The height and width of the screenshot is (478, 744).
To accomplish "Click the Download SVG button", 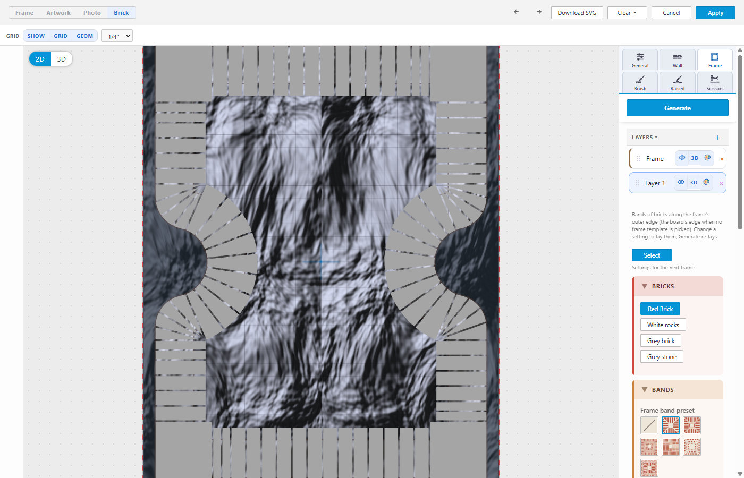I will tap(577, 13).
